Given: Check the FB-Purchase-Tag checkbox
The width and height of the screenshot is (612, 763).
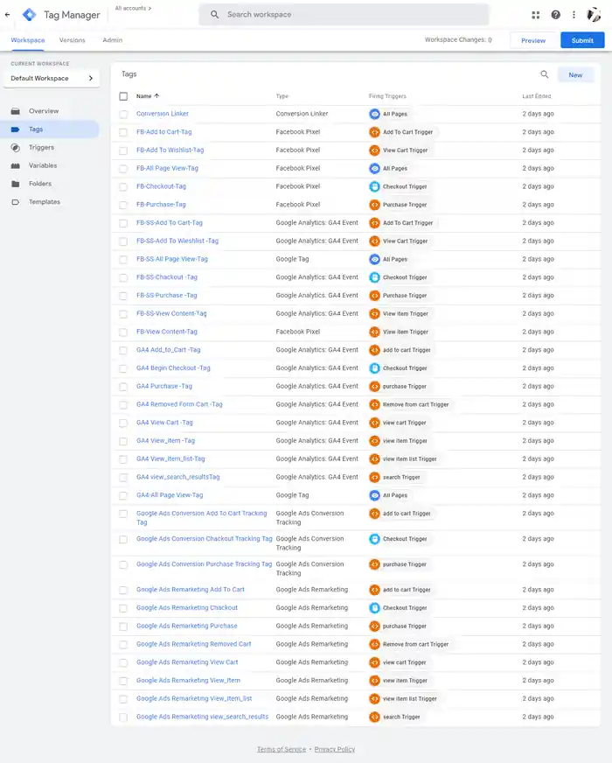Looking at the screenshot, I should tap(123, 205).
